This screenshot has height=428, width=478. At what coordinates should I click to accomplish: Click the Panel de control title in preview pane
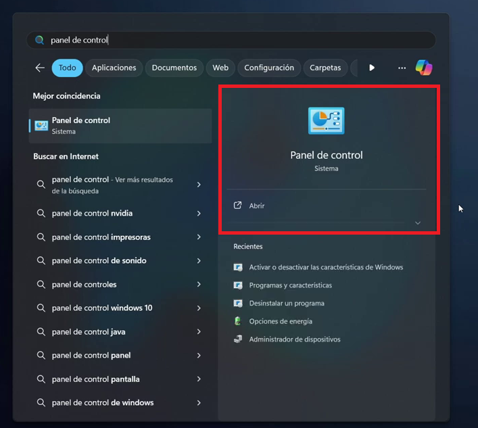[x=326, y=155]
